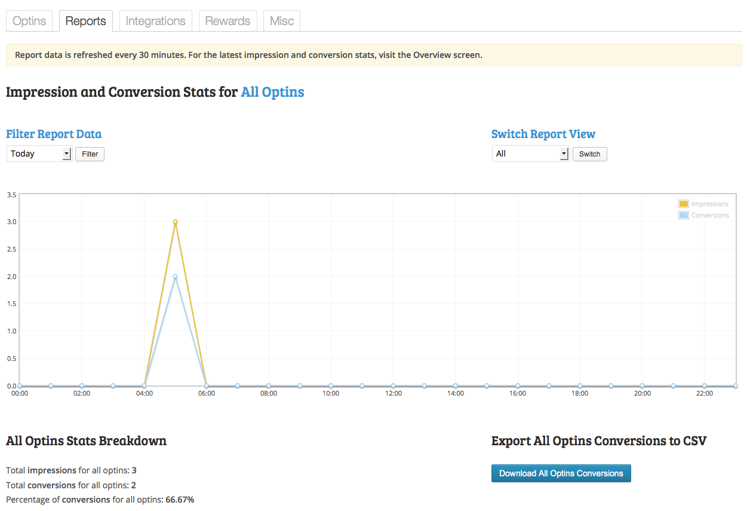Switch to the Integrations tab
Image resolution: width=747 pixels, height=511 pixels.
(155, 21)
